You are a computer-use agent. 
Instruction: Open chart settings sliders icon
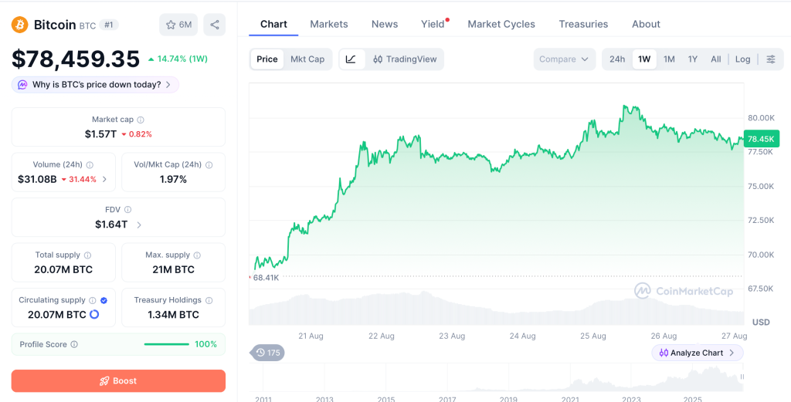click(771, 59)
